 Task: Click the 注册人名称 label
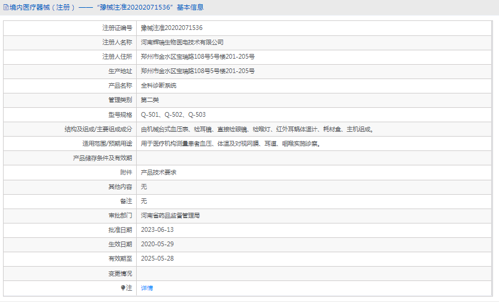(x=117, y=43)
